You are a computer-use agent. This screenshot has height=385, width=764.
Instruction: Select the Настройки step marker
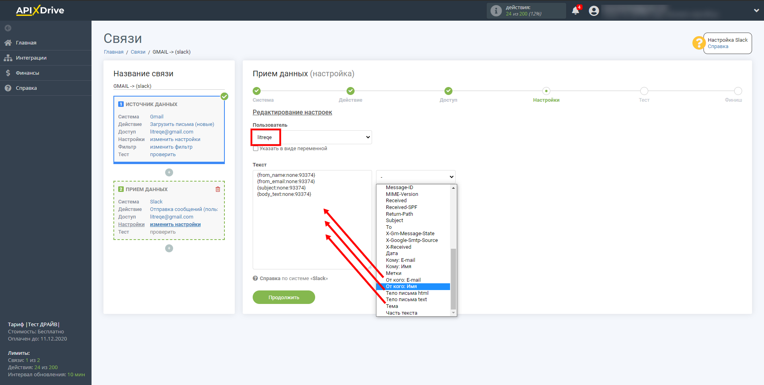(546, 91)
